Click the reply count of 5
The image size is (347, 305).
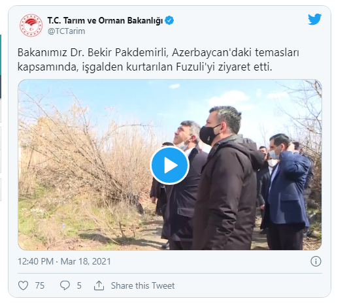[x=79, y=285]
